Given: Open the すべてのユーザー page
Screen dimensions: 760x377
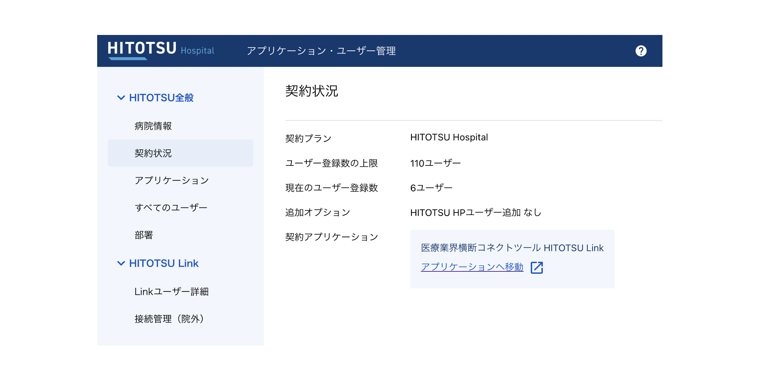Looking at the screenshot, I should click(x=171, y=207).
